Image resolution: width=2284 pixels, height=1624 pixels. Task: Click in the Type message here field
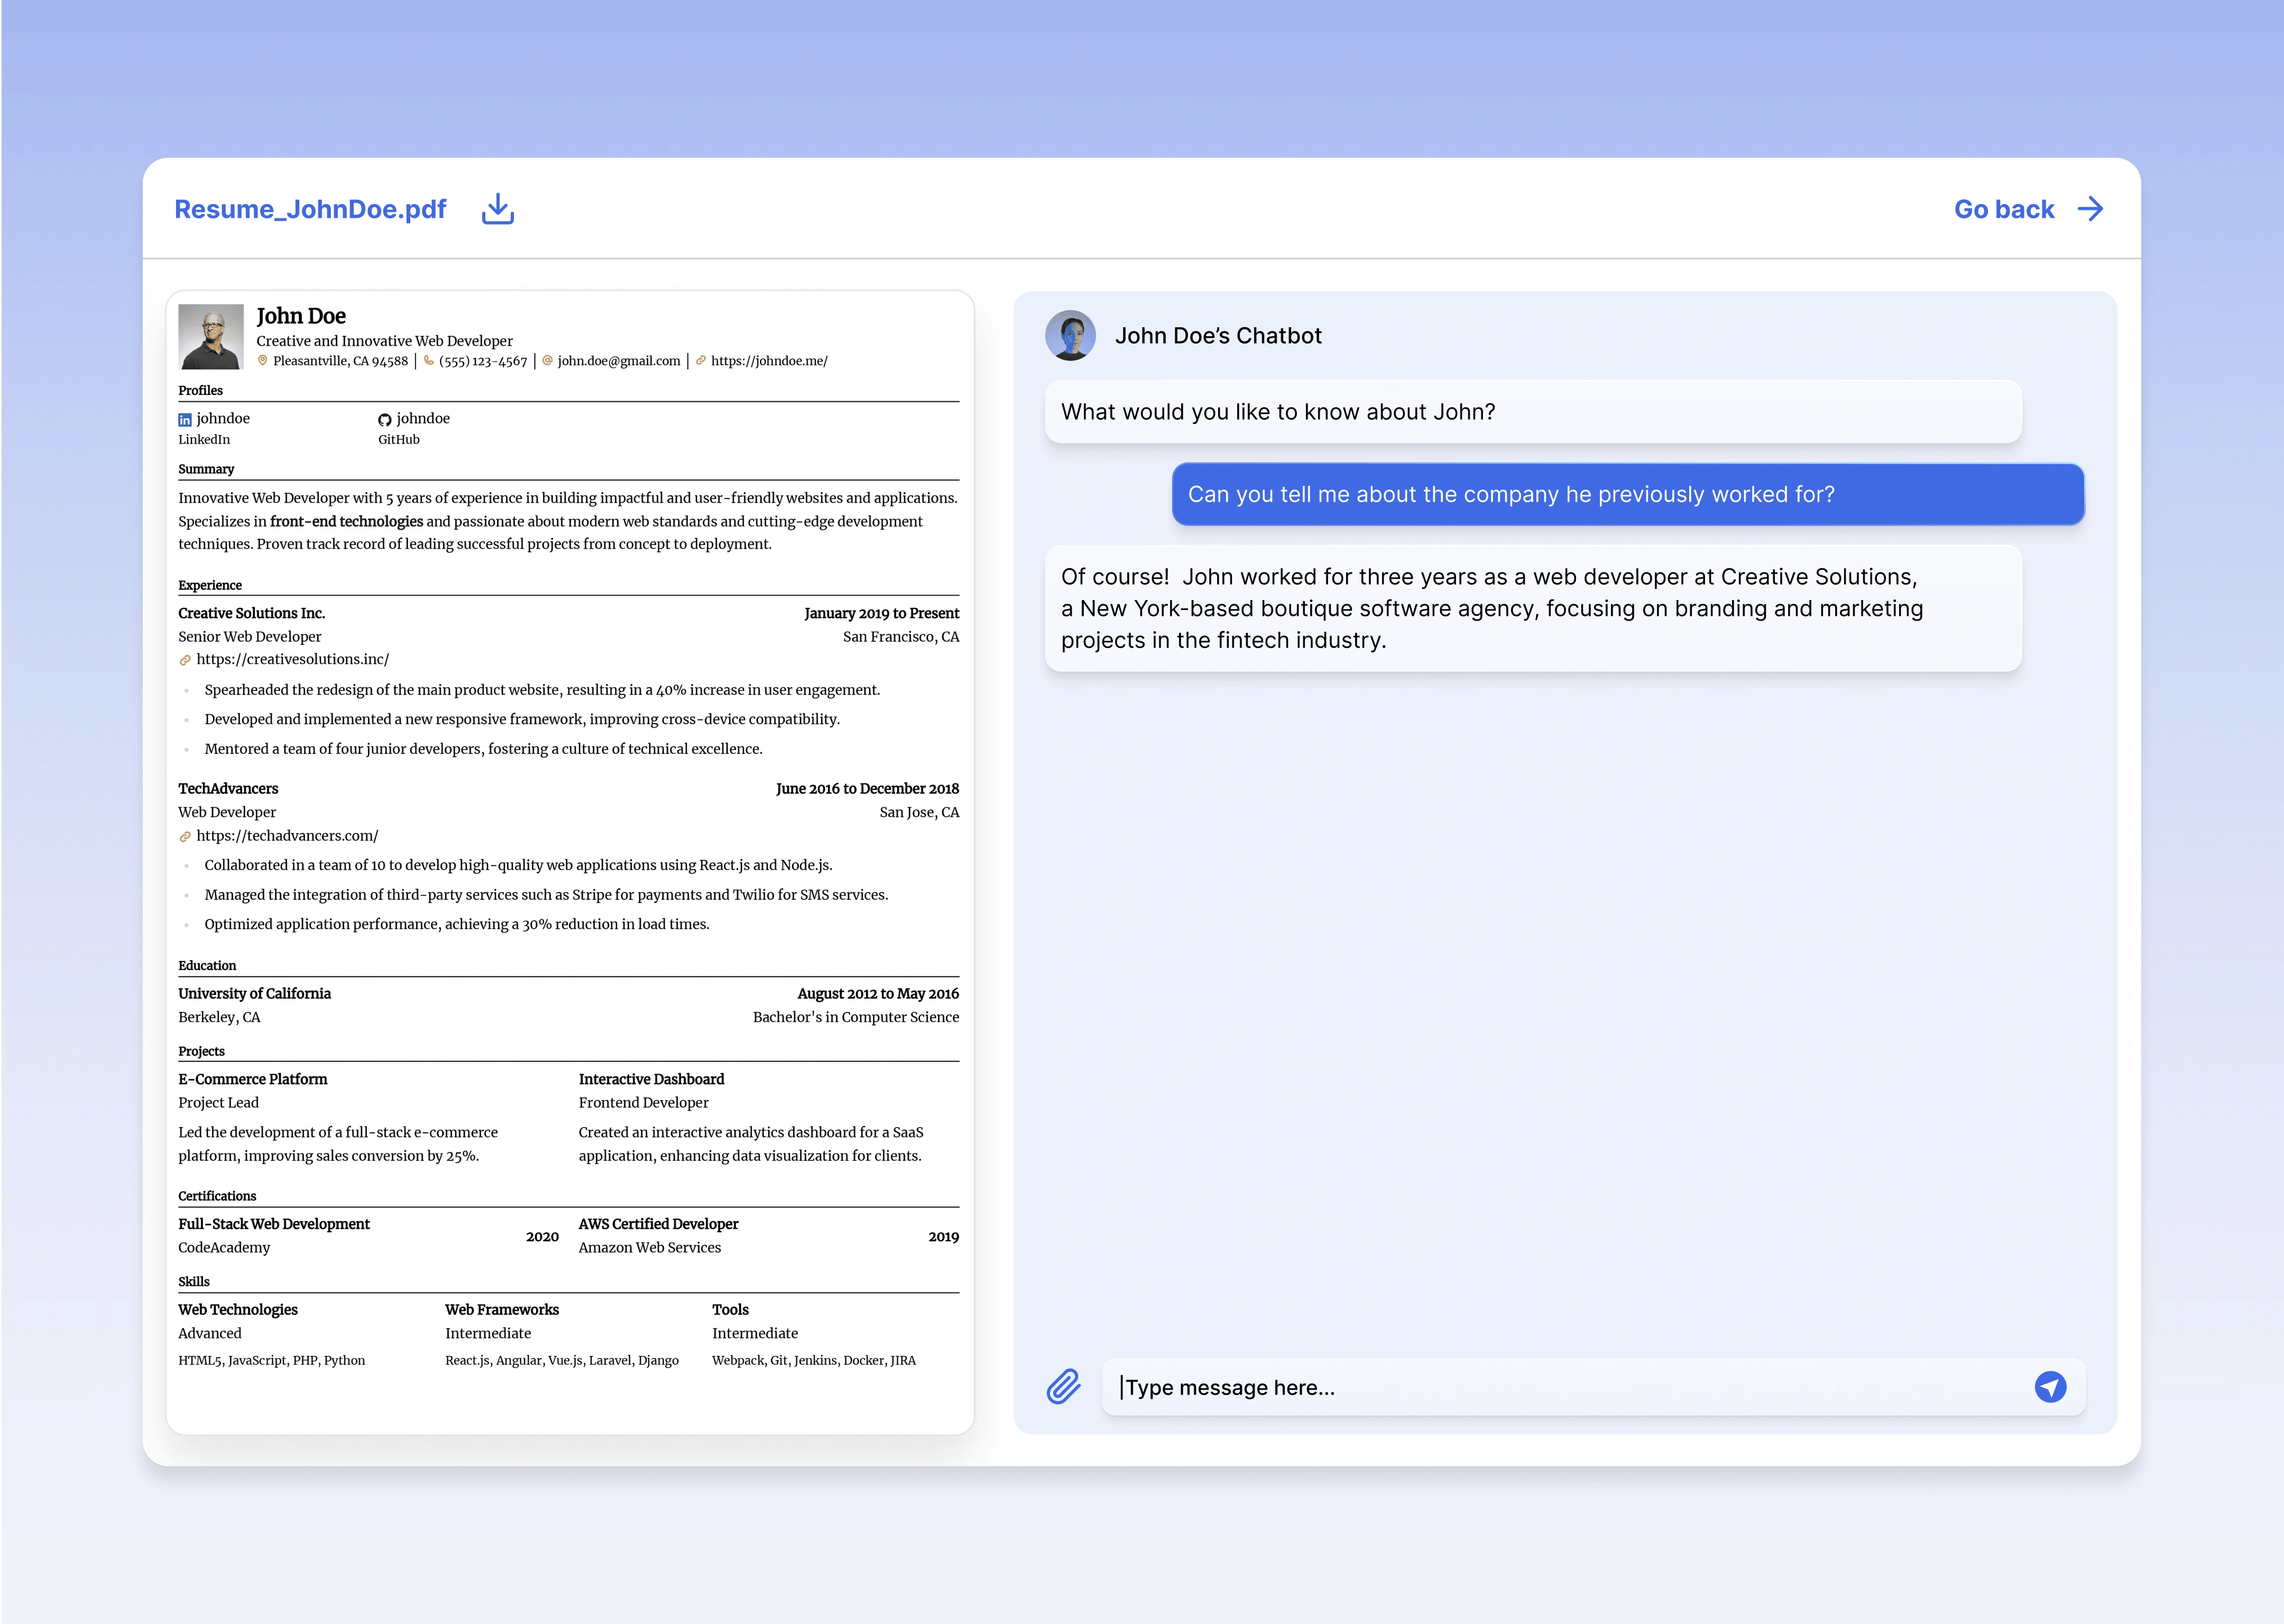pyautogui.click(x=1593, y=1387)
